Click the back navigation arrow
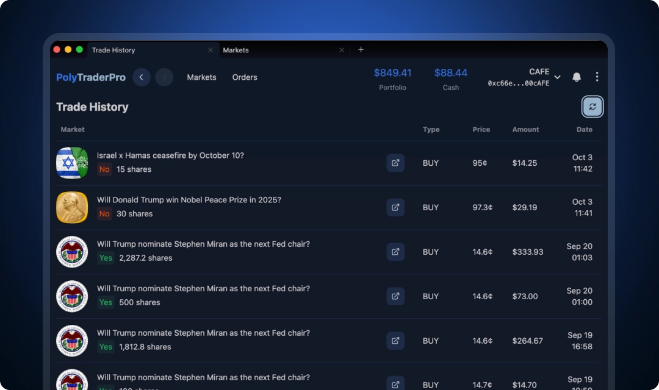Screen dimensions: 659x390 (x=141, y=77)
